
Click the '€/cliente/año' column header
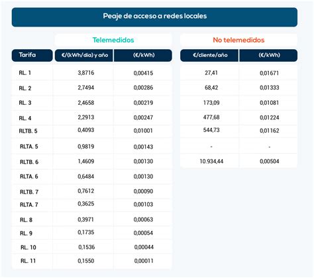209,55
